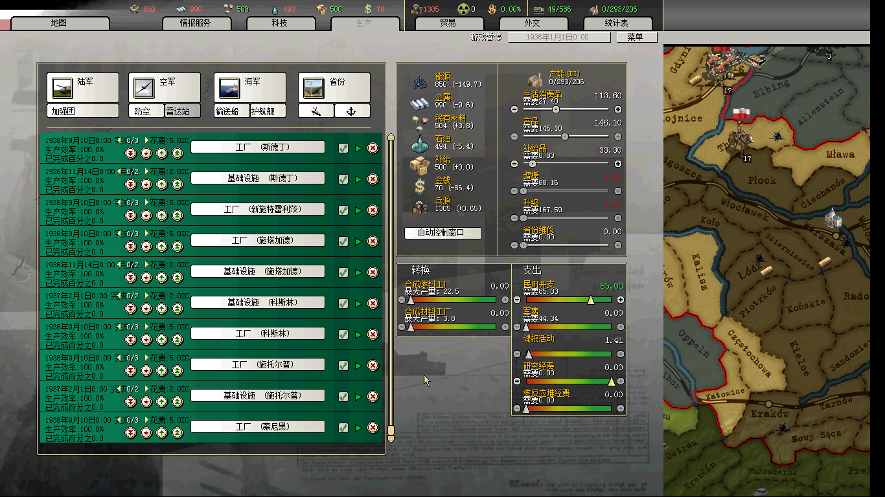Click the dissent flame icon in top bar
The height and width of the screenshot is (497, 885).
click(493, 9)
